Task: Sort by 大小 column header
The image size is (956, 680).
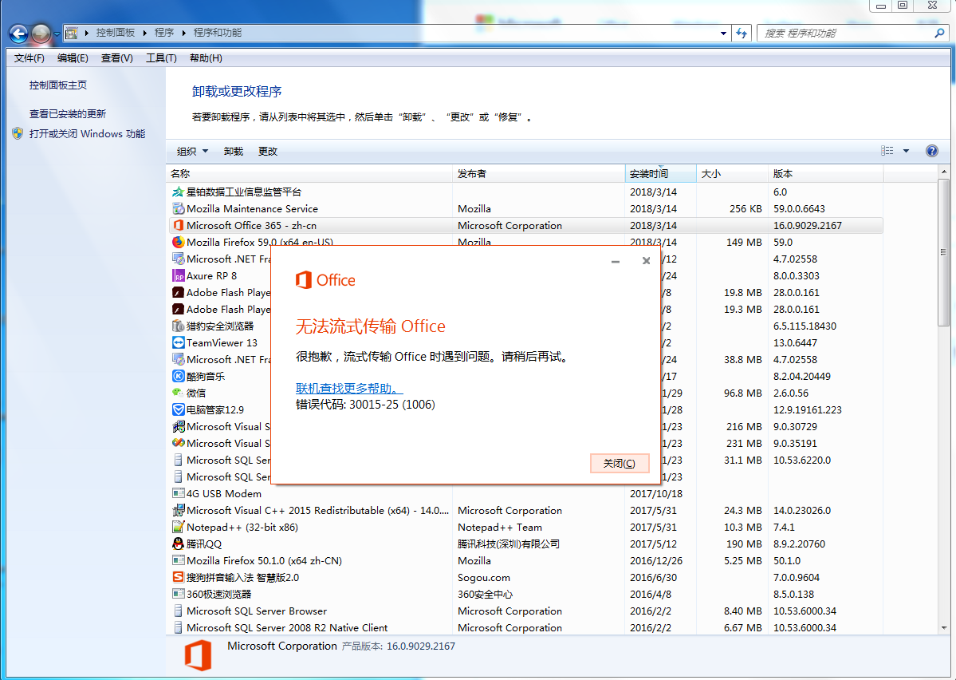Action: pyautogui.click(x=732, y=174)
